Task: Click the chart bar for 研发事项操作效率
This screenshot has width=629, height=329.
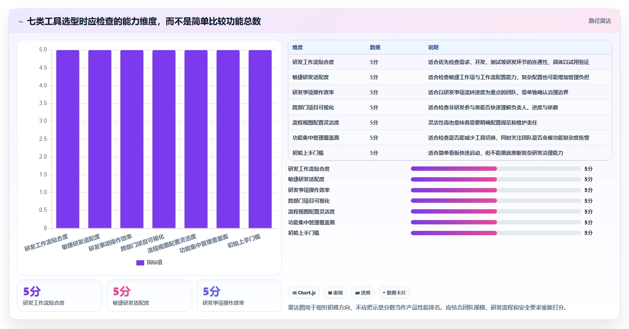Action: pos(132,139)
